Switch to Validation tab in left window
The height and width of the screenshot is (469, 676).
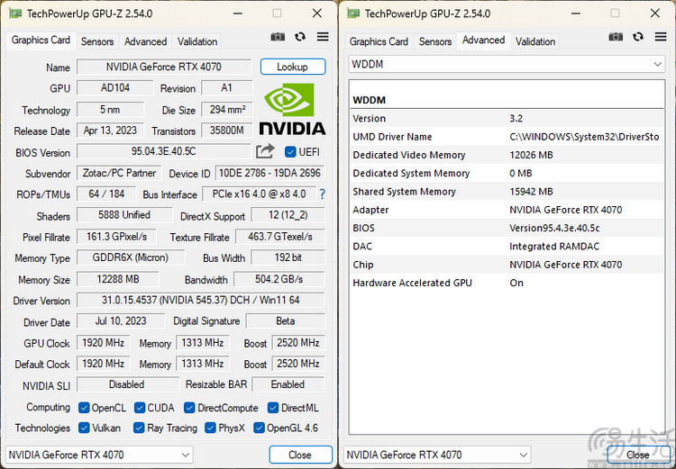pos(197,41)
